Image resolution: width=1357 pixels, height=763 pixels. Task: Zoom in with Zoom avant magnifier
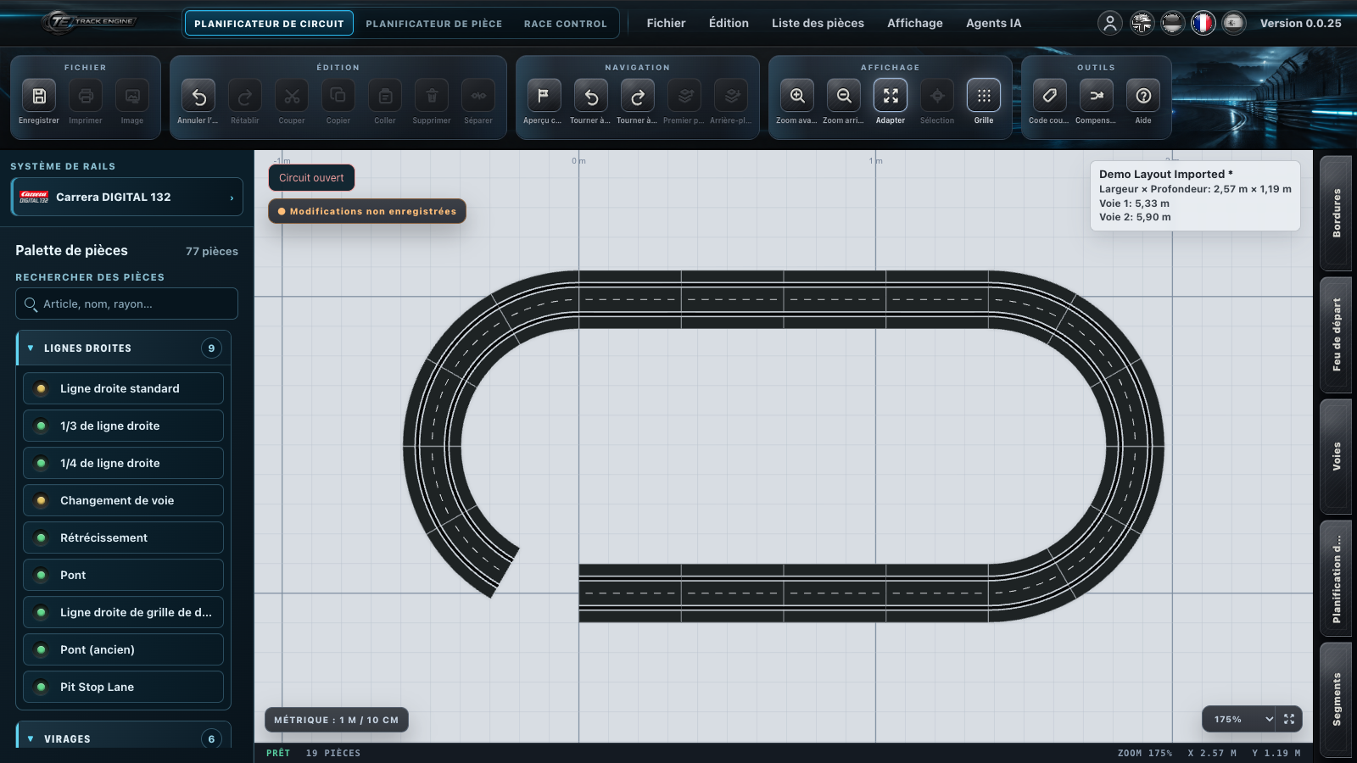(x=797, y=96)
